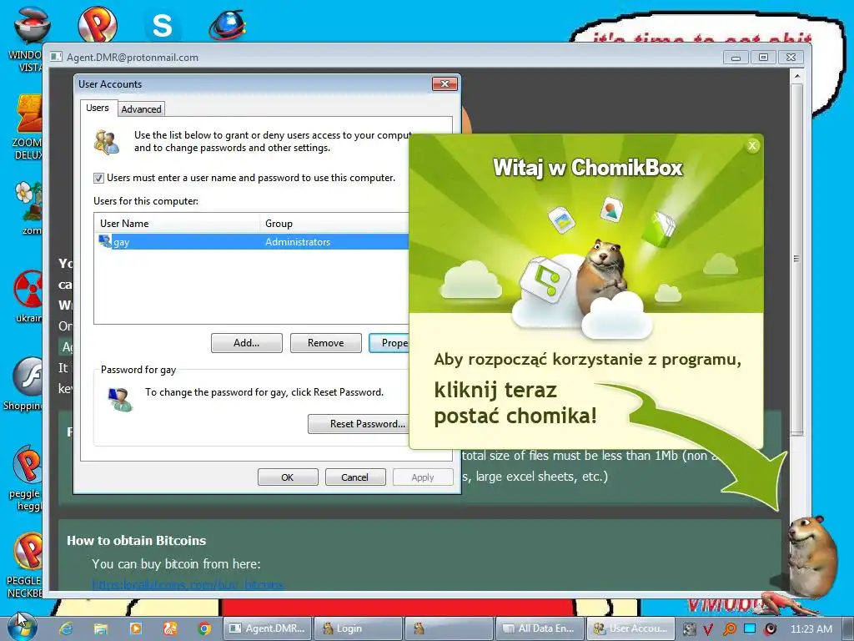
Task: Click the ChomikBox hamster desktop character
Action: tap(812, 555)
